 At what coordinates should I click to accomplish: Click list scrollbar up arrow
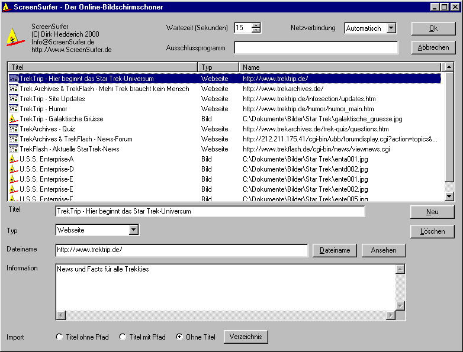[x=449, y=67]
